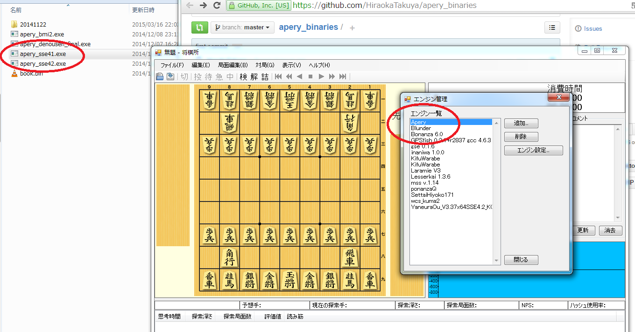This screenshot has width=635, height=332.
Task: Click the browser back arrow
Action: click(190, 6)
